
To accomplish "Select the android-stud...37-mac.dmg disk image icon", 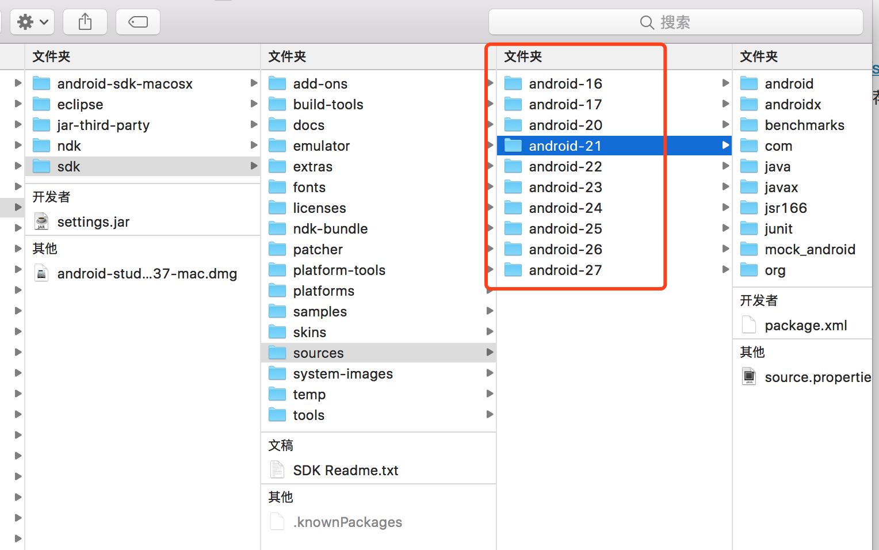I will (x=41, y=273).
